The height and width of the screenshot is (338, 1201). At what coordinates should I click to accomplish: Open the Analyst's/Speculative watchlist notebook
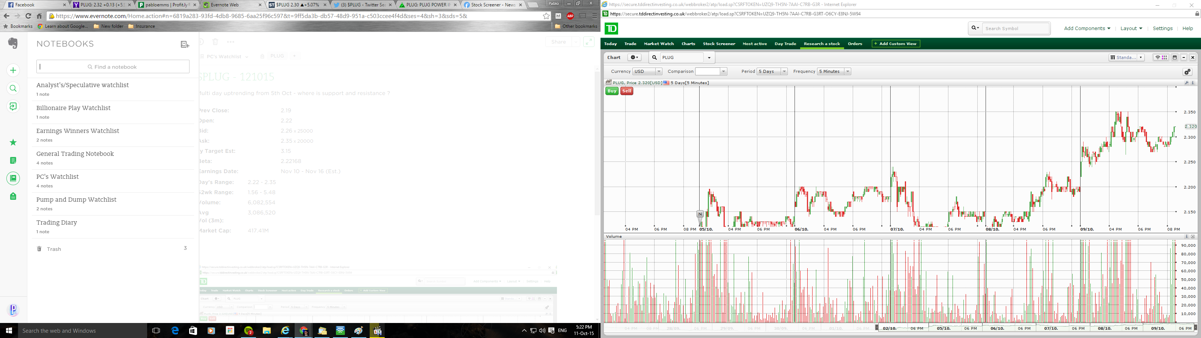click(x=113, y=89)
